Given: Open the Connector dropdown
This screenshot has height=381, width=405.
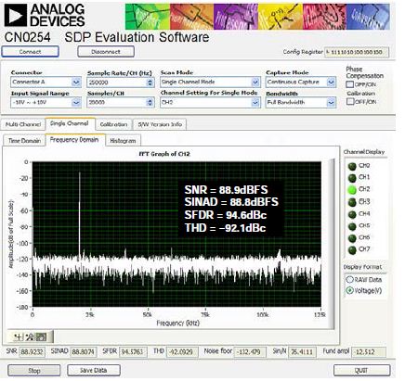Looking at the screenshot, I should (x=76, y=83).
